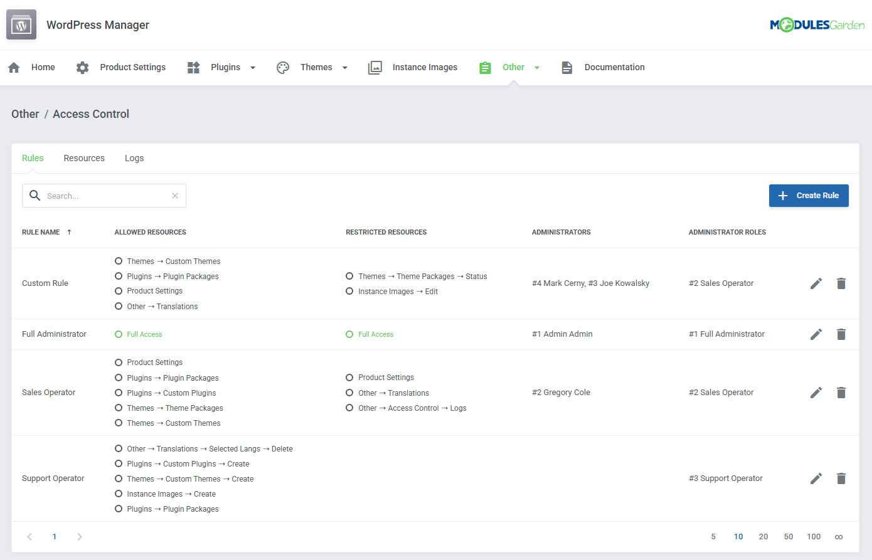Expand the Plugins dropdown menu

click(x=253, y=66)
